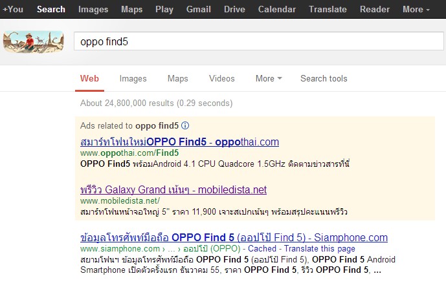Viewport: 446px width, 289px height.
Task: Select the Web results tab
Action: [89, 78]
